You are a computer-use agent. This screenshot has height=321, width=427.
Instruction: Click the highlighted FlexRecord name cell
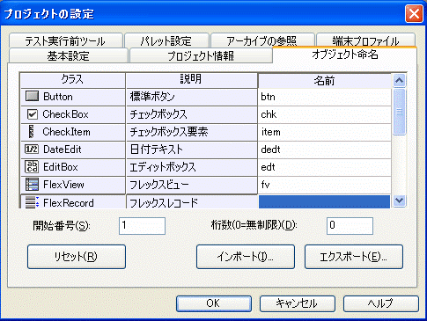[324, 201]
